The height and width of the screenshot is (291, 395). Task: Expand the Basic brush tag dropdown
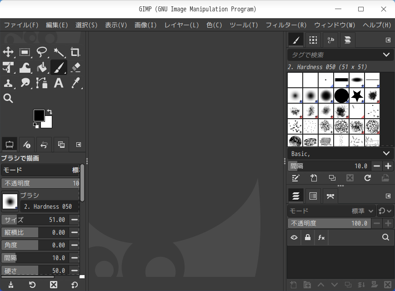386,154
